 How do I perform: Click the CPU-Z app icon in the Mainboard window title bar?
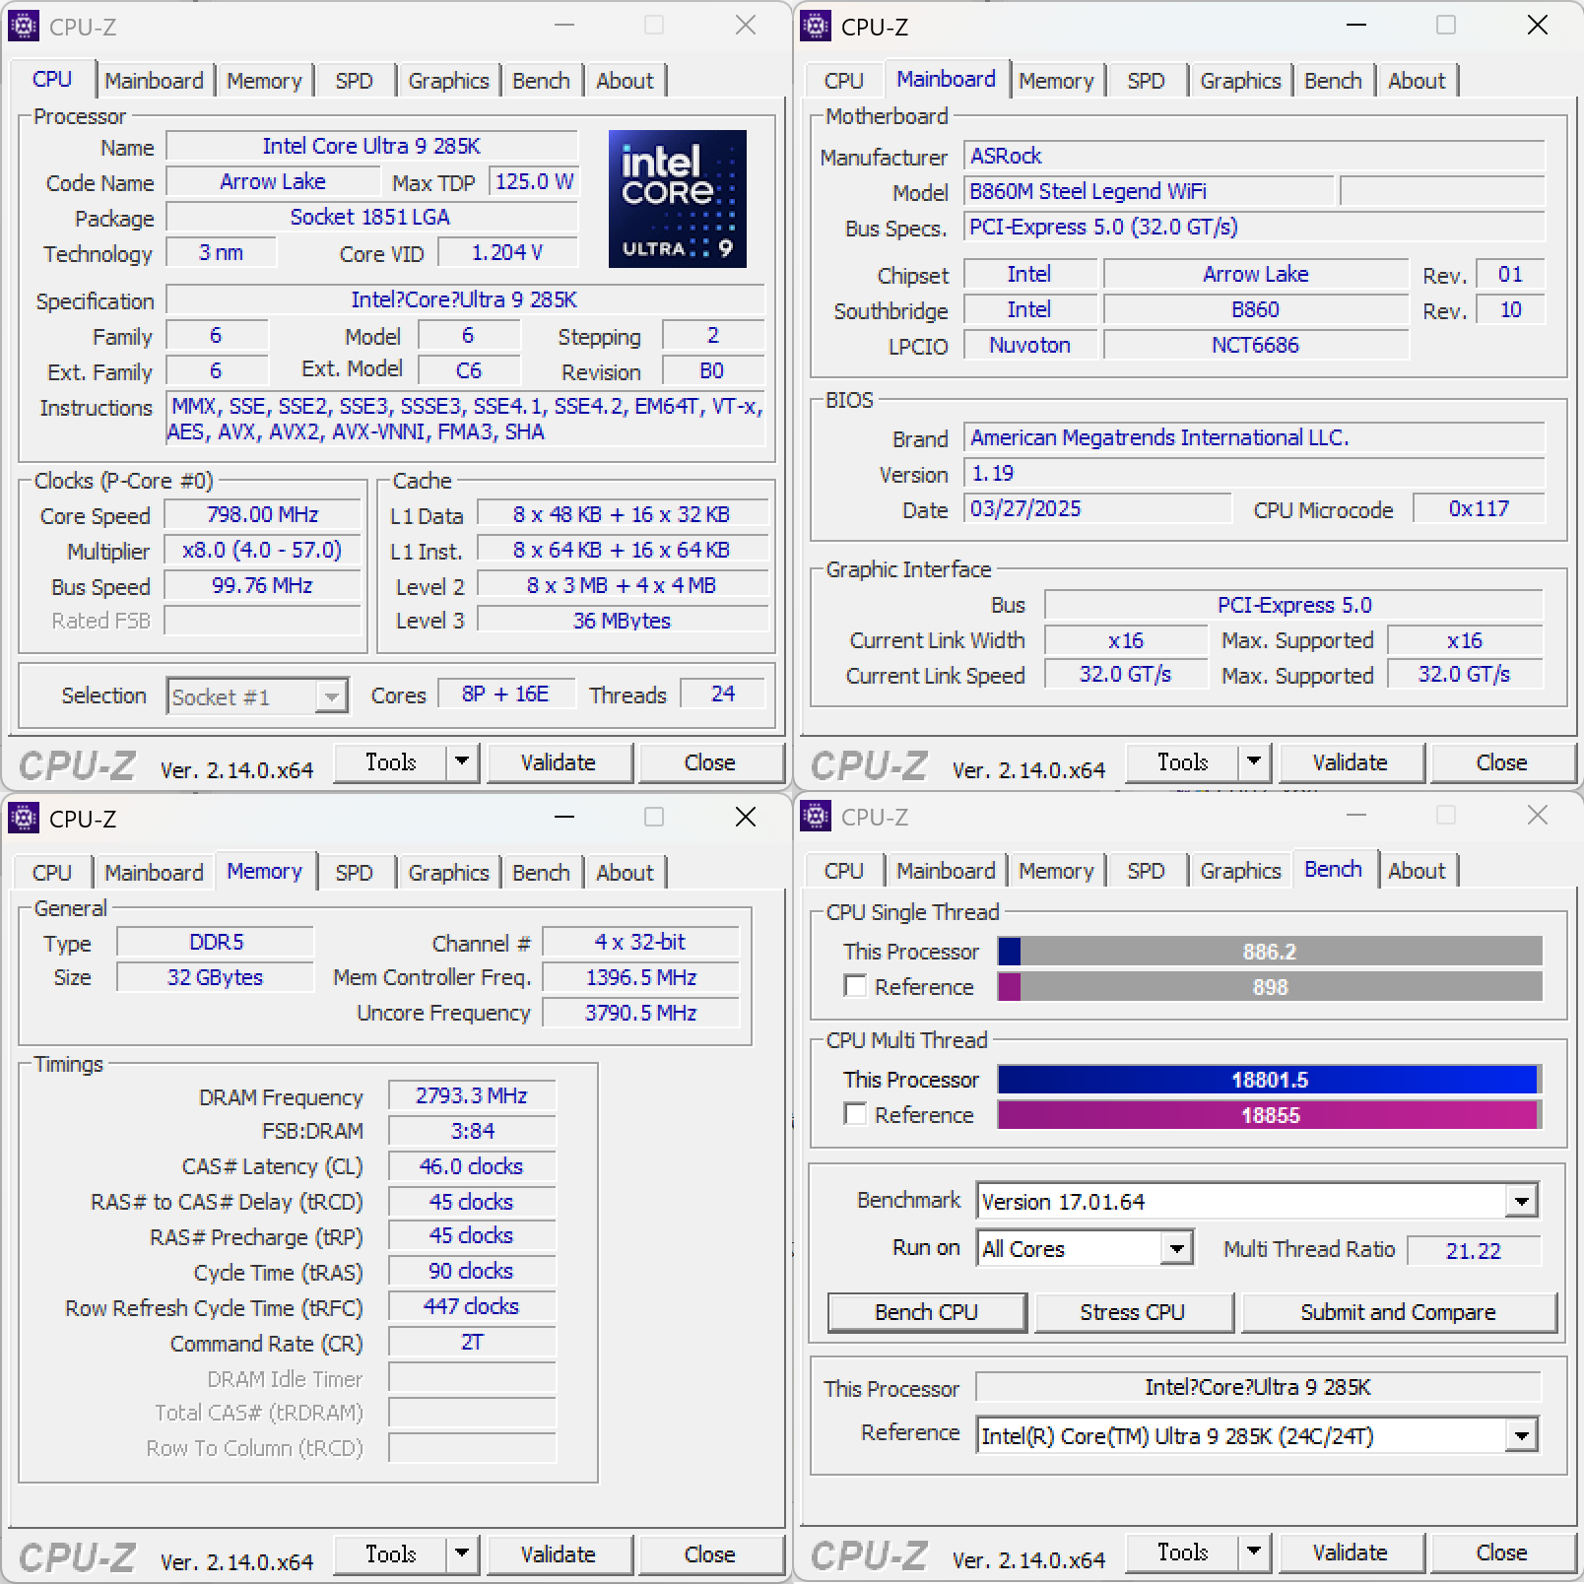[816, 26]
